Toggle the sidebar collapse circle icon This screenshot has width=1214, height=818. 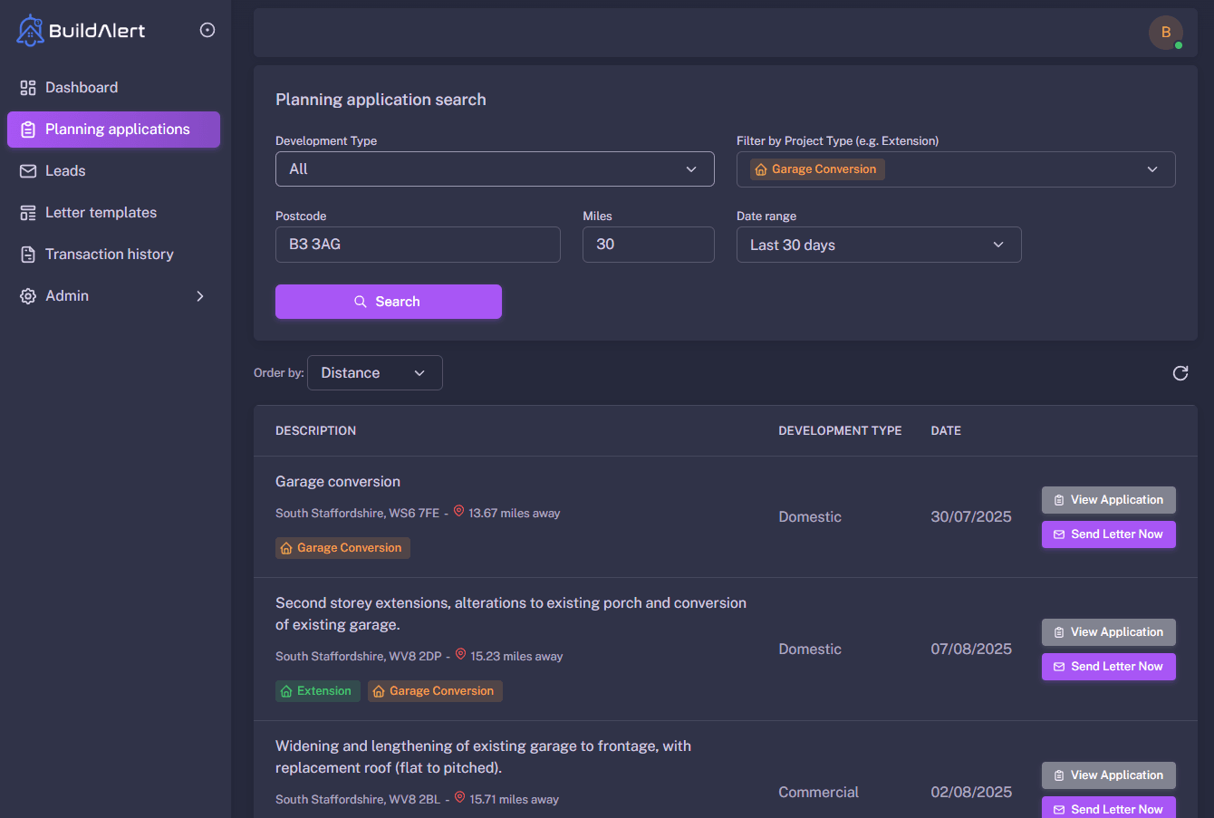click(x=207, y=30)
